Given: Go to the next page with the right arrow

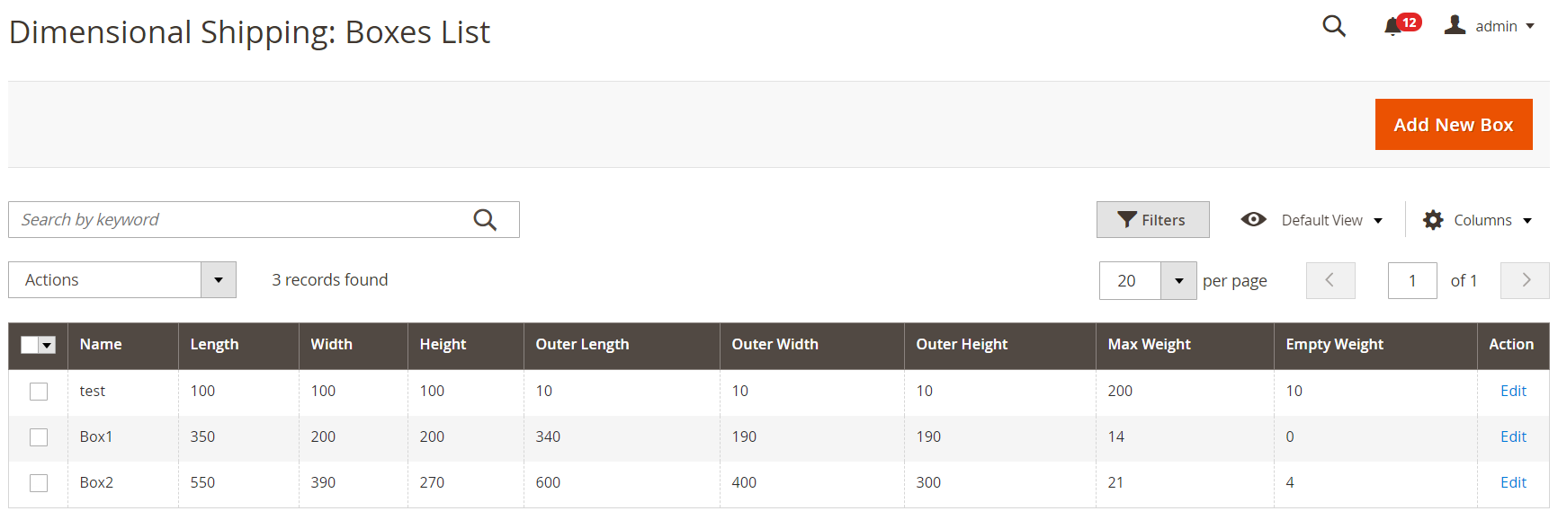Looking at the screenshot, I should 1526,280.
